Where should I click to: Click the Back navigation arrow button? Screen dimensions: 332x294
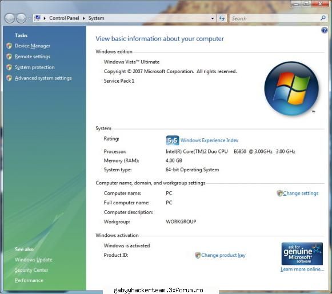[x=10, y=18]
